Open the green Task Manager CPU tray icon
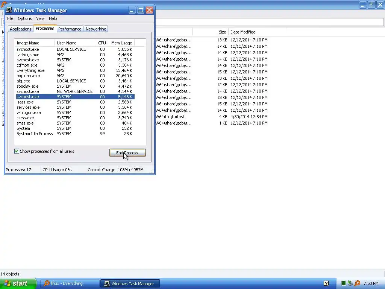 (x=344, y=283)
